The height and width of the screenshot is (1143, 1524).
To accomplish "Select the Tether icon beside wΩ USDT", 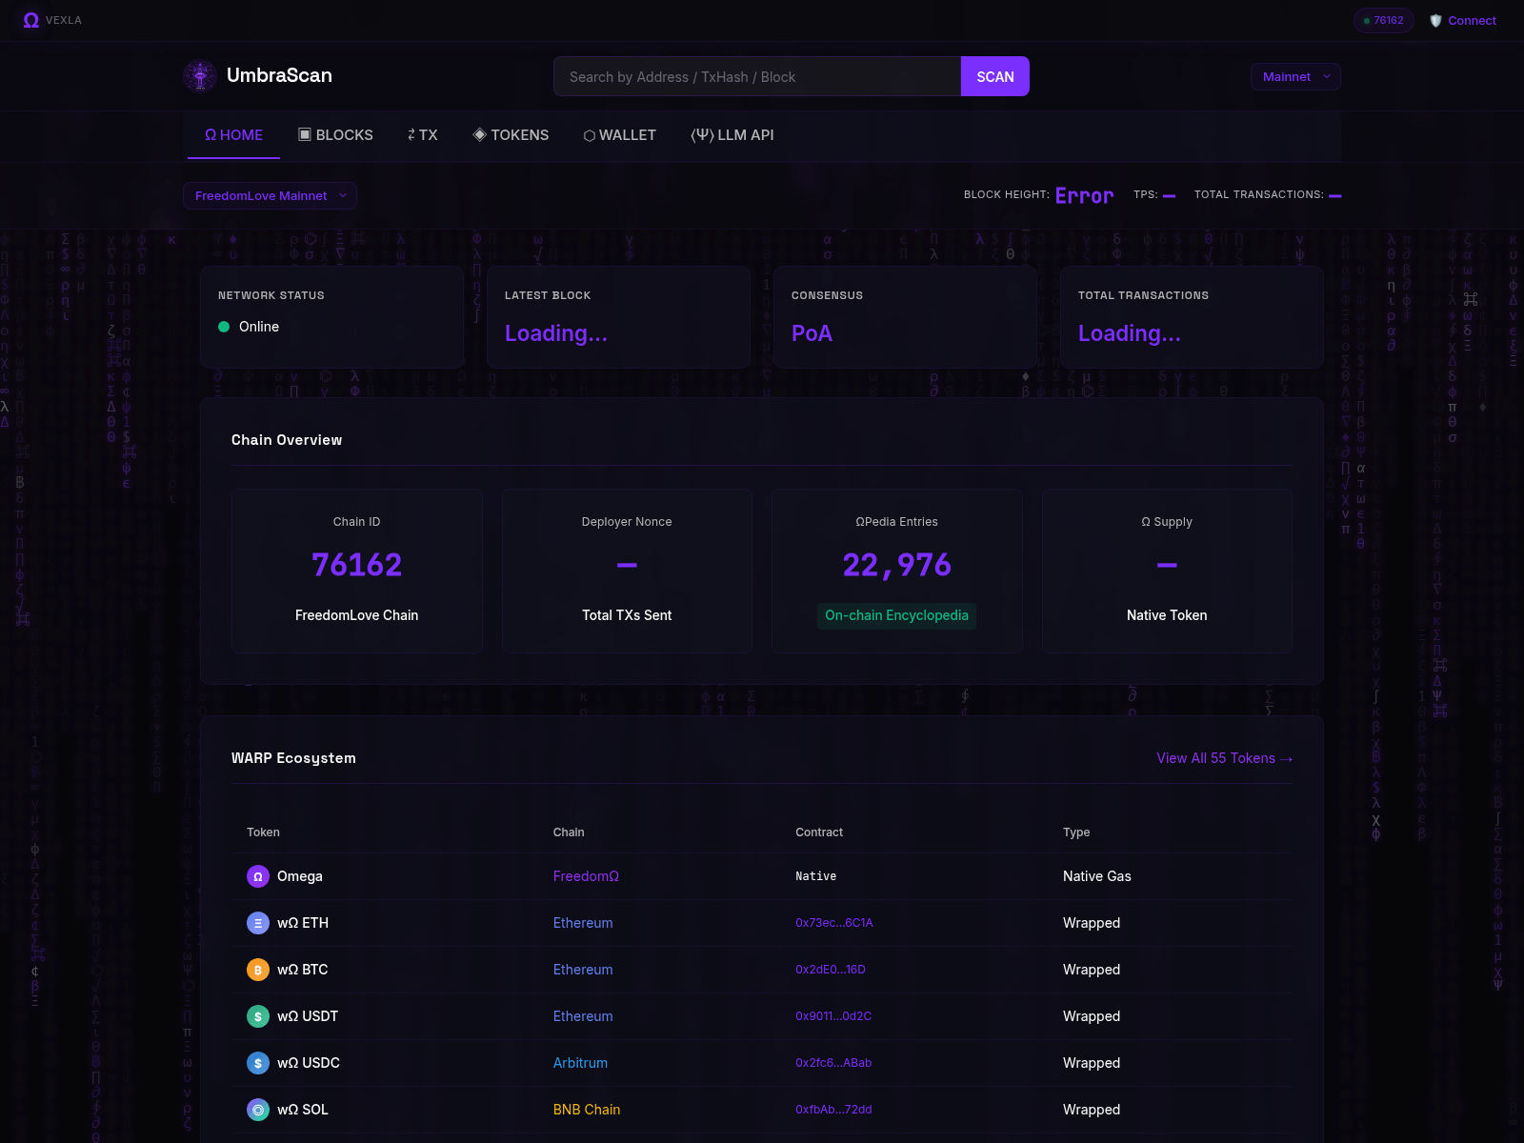I will click(257, 1016).
